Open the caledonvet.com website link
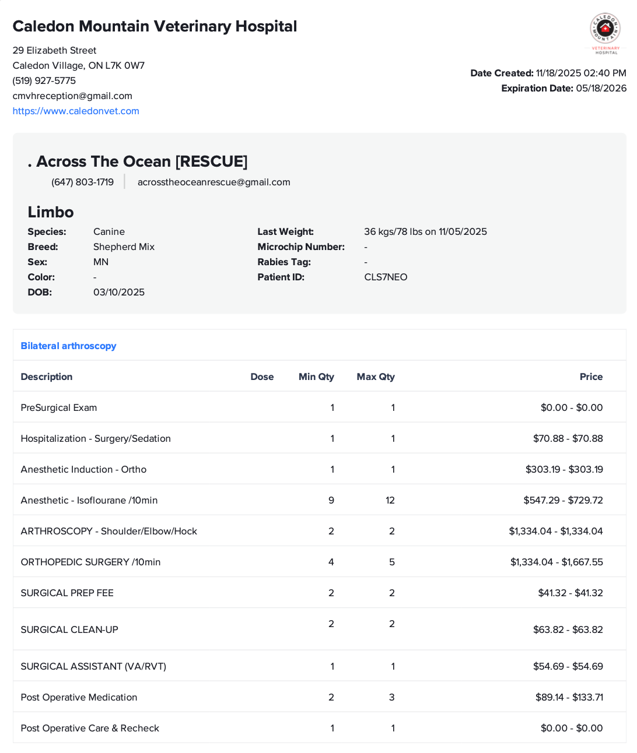This screenshot has width=637, height=753. (76, 111)
